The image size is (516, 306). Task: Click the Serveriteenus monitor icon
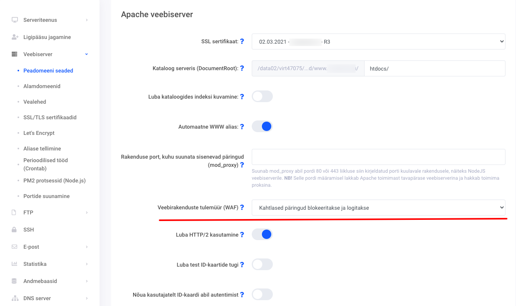point(15,20)
